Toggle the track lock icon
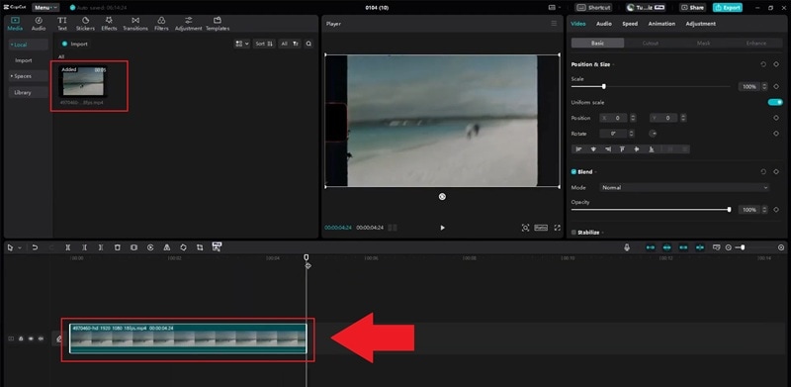The height and width of the screenshot is (387, 791). 21,339
